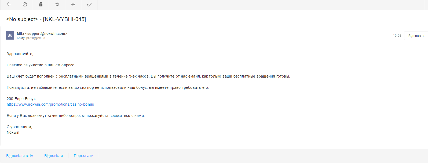The image size is (428, 165).
Task: Click the 15:53 timestamp
Action: (x=397, y=36)
